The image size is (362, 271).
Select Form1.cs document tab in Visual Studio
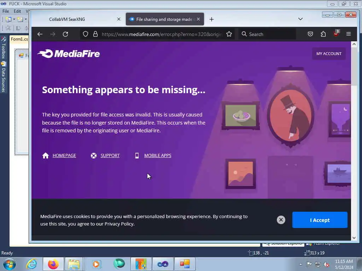[19, 39]
